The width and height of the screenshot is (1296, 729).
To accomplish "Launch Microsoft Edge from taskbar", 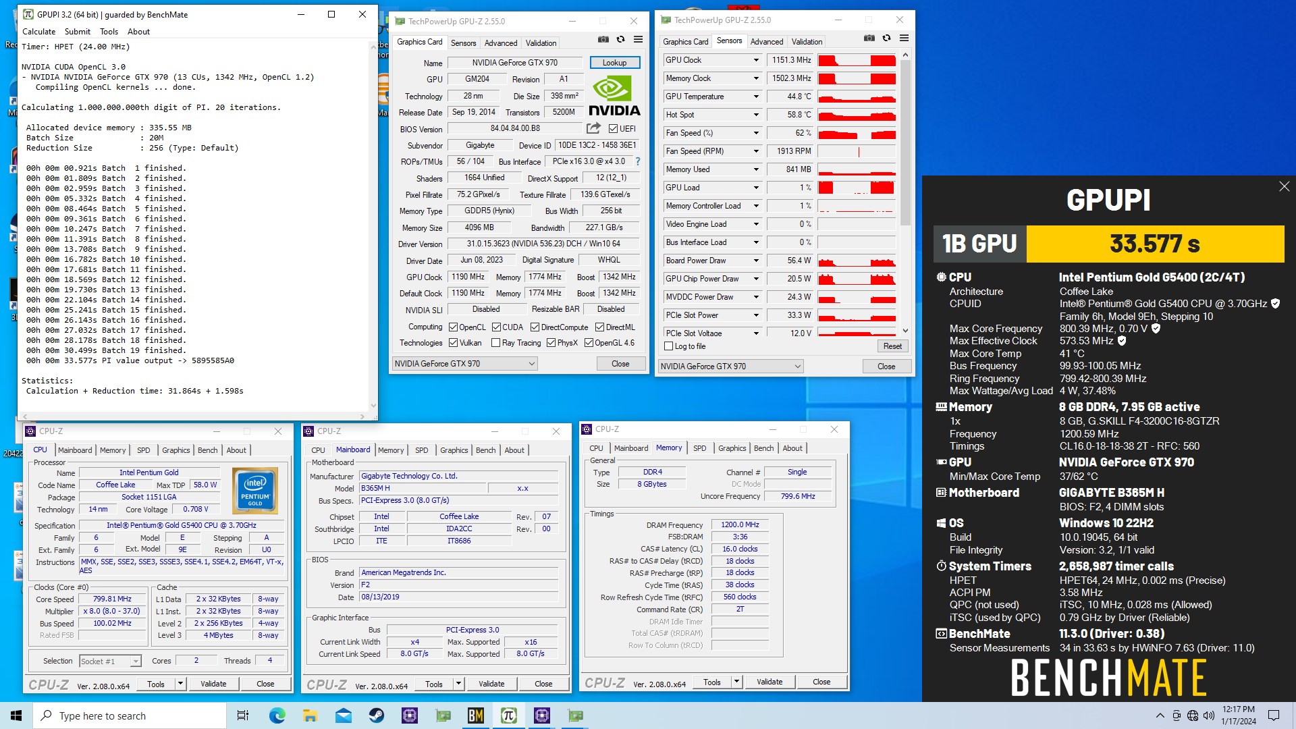I will click(x=277, y=715).
